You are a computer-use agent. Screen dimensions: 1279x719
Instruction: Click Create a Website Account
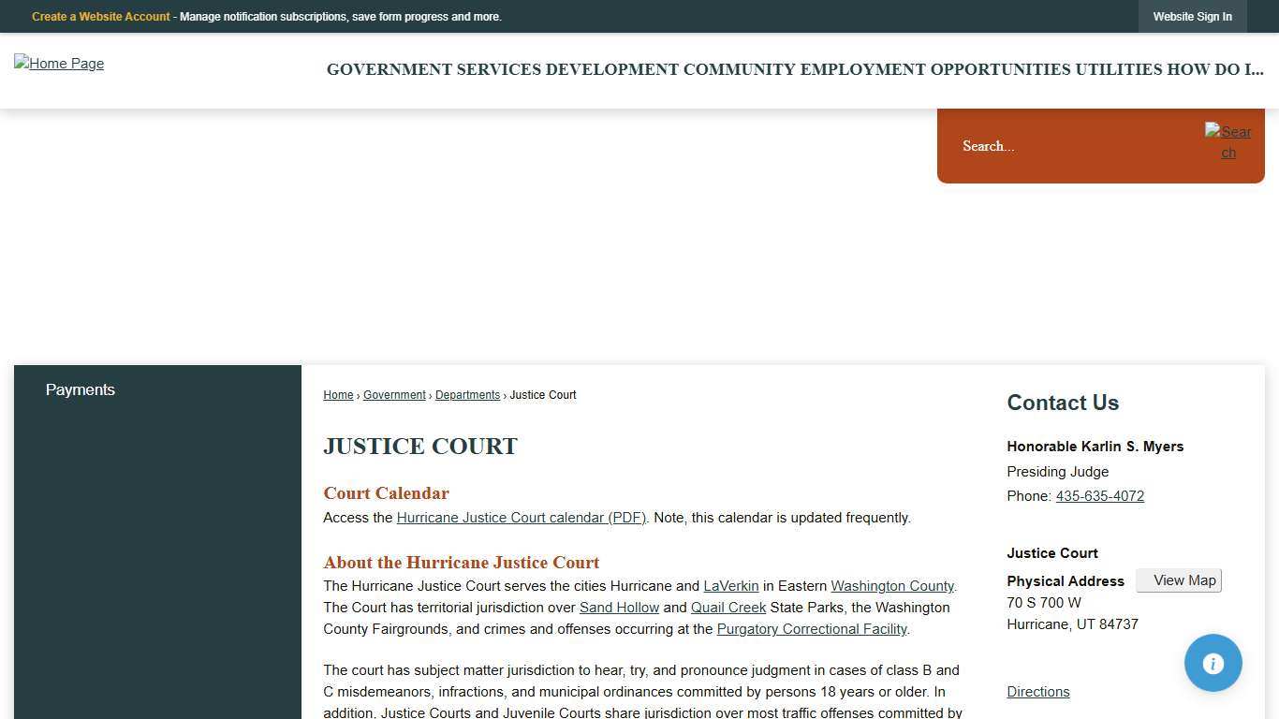point(100,16)
